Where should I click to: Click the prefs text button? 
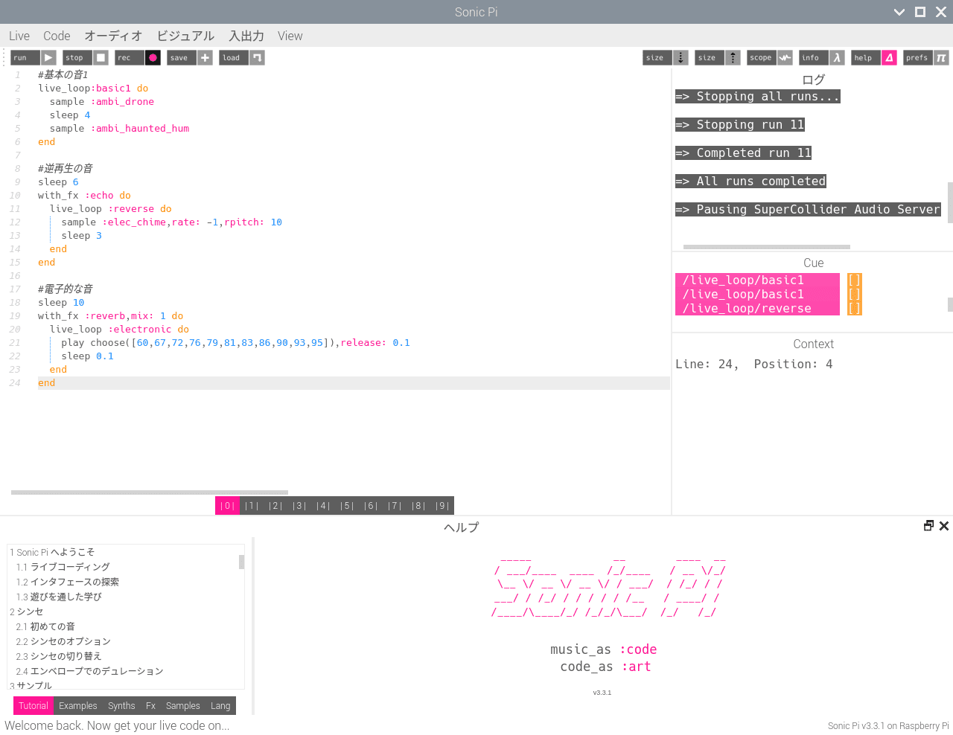918,57
